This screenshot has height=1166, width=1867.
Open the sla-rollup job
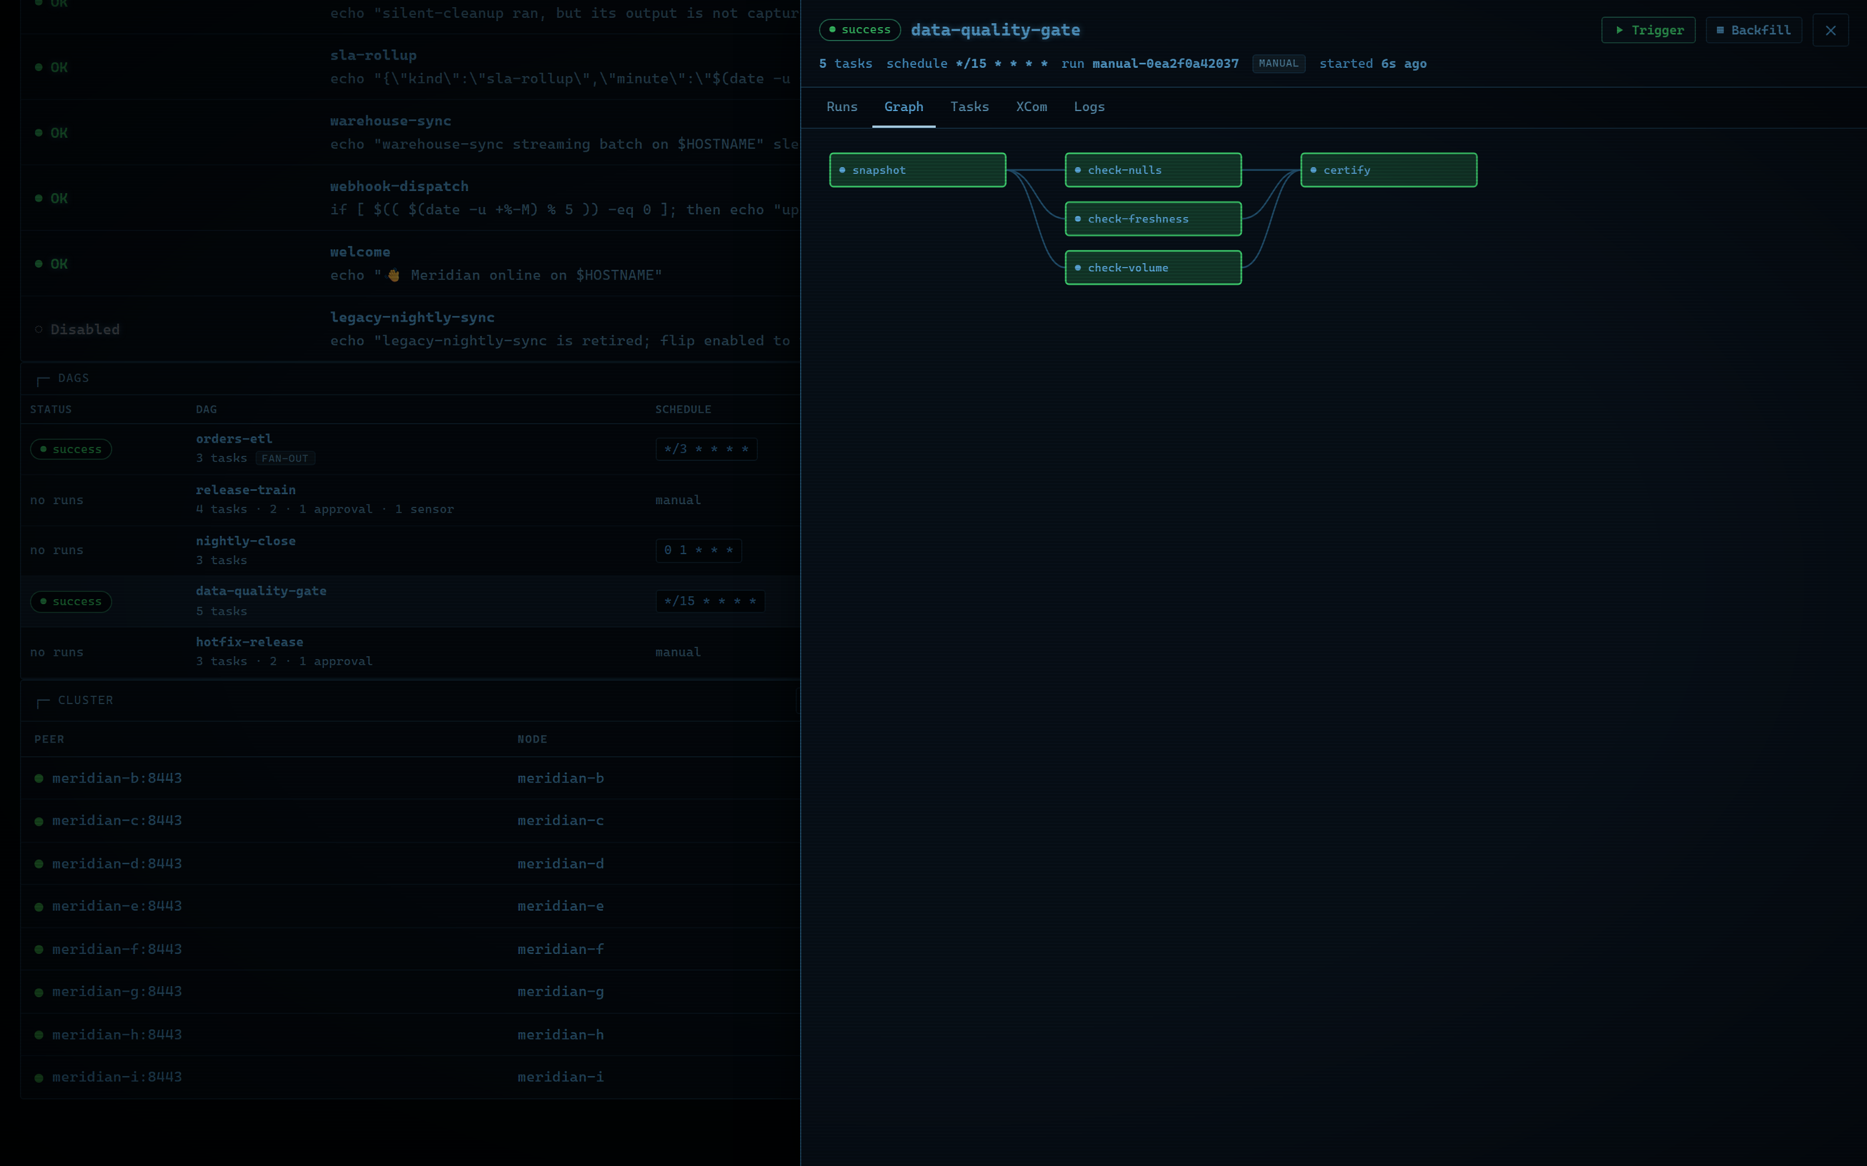tap(373, 56)
